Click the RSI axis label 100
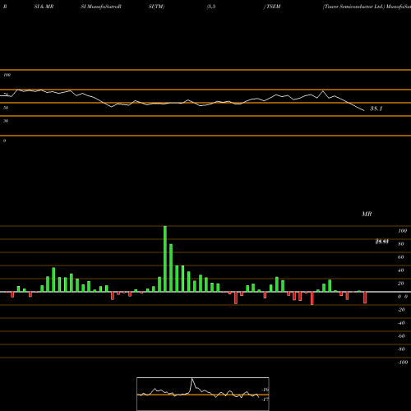This screenshot has width=411, height=411. click(7, 75)
